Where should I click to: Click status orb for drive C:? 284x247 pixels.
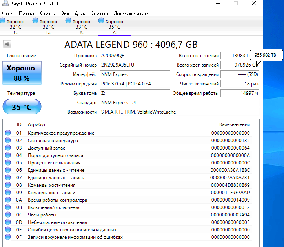[2, 21]
